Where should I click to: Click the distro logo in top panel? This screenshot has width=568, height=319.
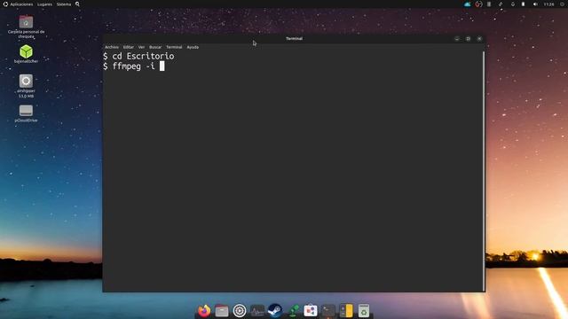pos(5,4)
